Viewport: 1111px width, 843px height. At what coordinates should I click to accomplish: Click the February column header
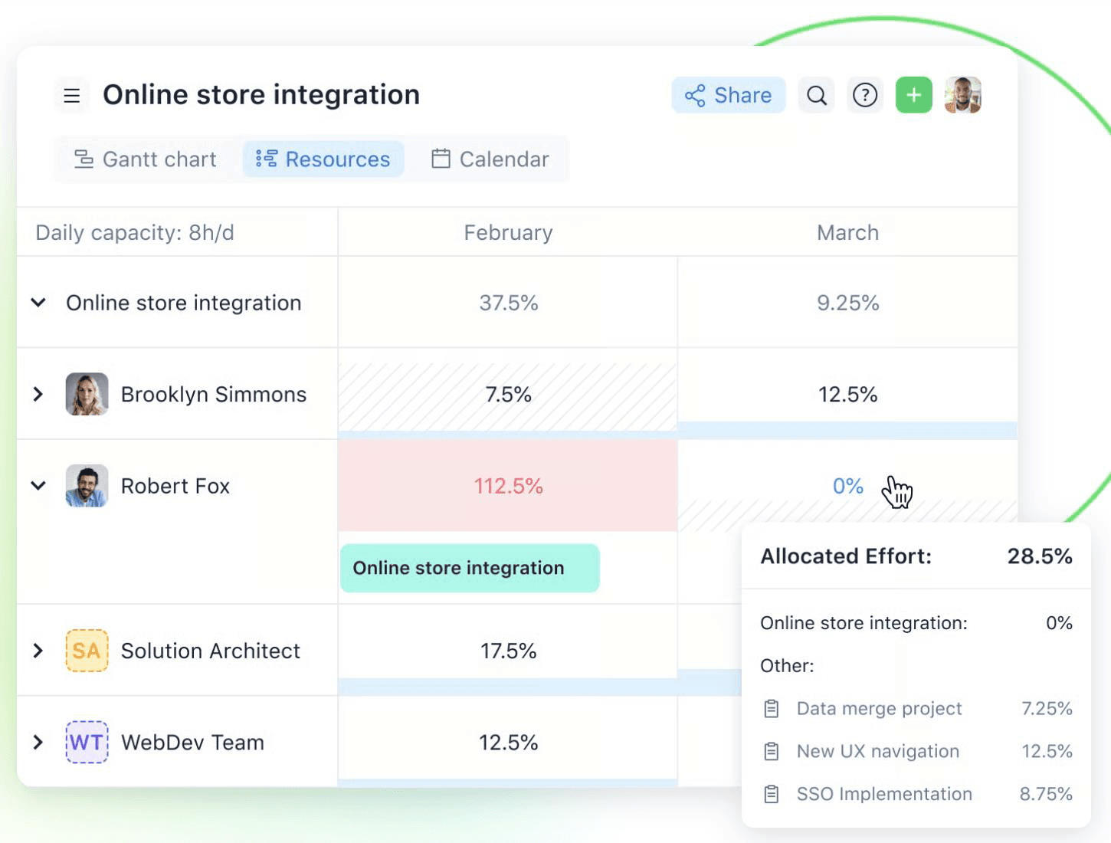pyautogui.click(x=508, y=232)
